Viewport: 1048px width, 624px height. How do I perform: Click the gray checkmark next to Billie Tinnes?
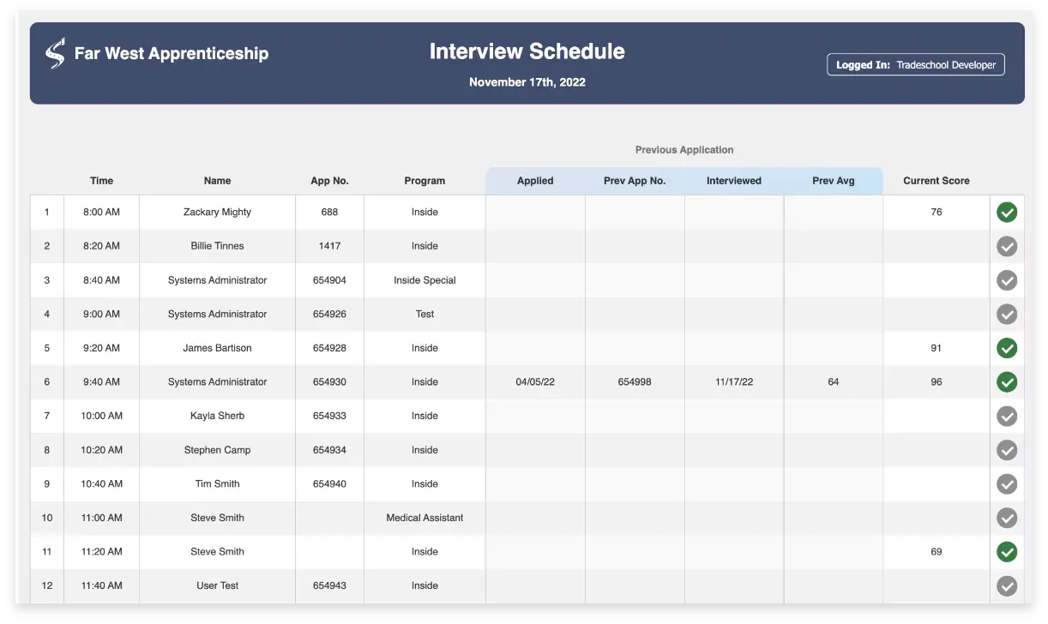pyautogui.click(x=1007, y=246)
